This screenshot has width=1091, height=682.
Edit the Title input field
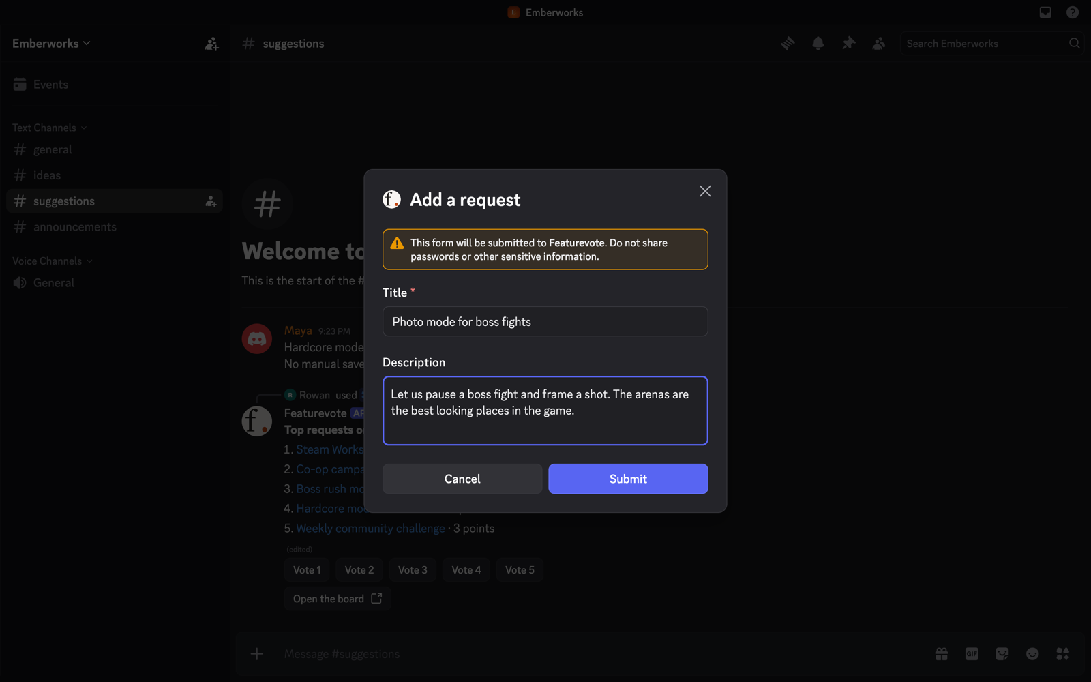point(545,321)
